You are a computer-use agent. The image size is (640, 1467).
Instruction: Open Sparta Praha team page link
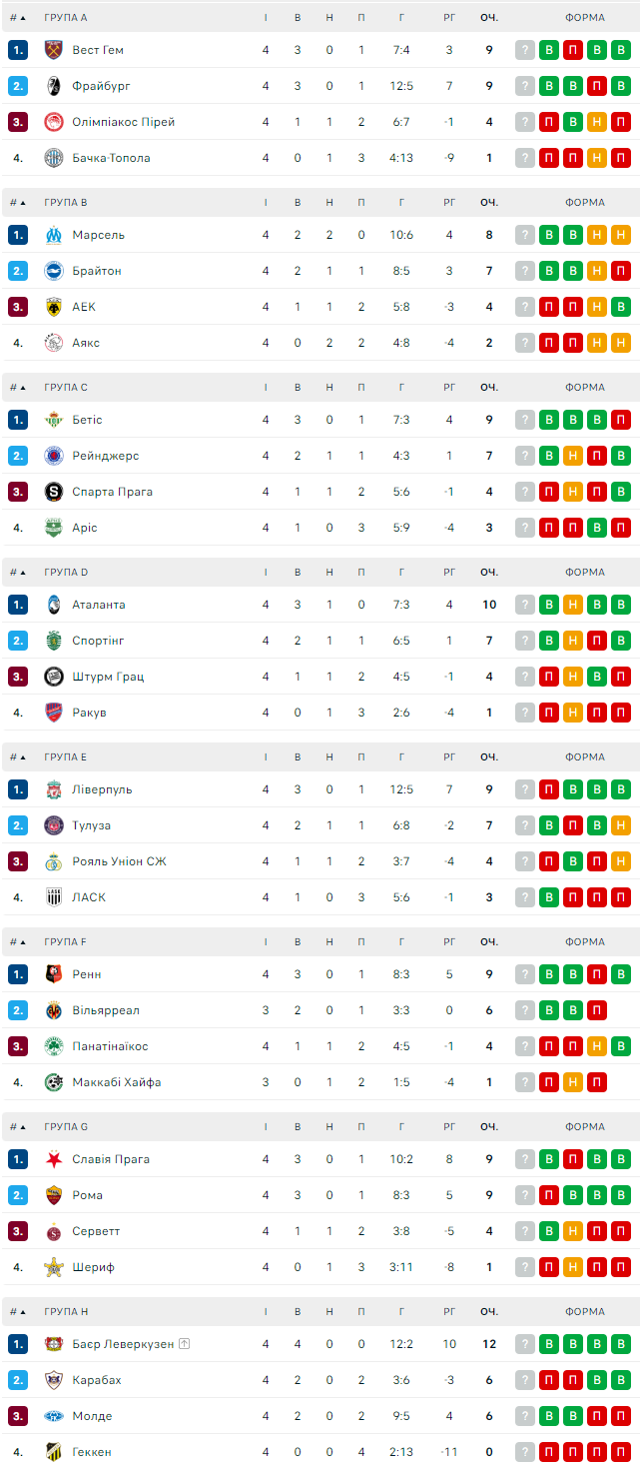(x=112, y=492)
